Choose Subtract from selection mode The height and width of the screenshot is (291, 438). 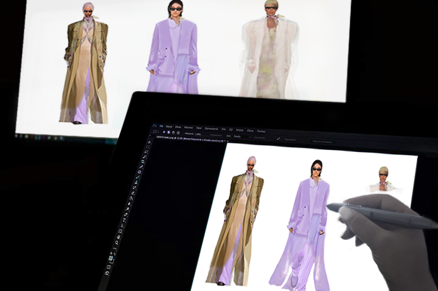coord(173,132)
